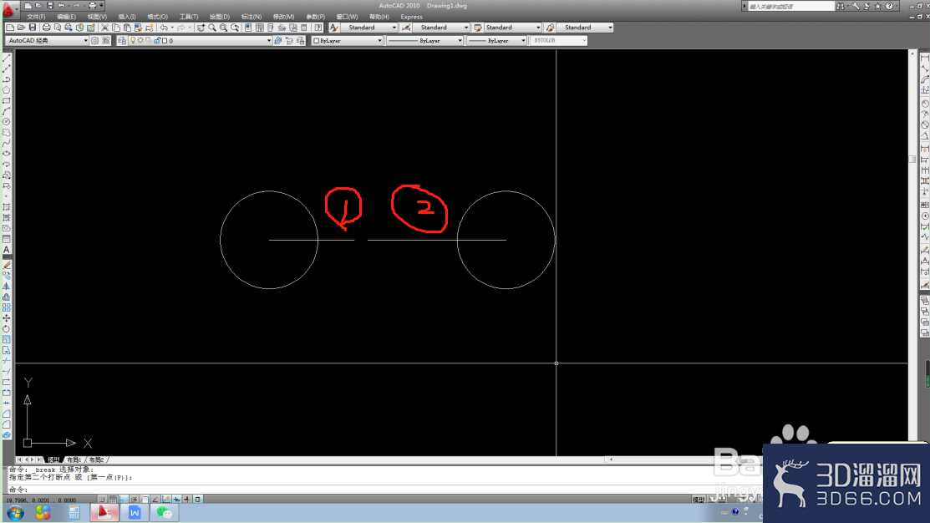Toggle Object Snap Tracking in status bar
Image resolution: width=930 pixels, height=523 pixels.
[155, 500]
